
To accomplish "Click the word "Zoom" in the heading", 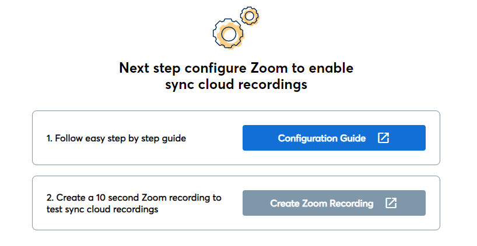I will 269,68.
